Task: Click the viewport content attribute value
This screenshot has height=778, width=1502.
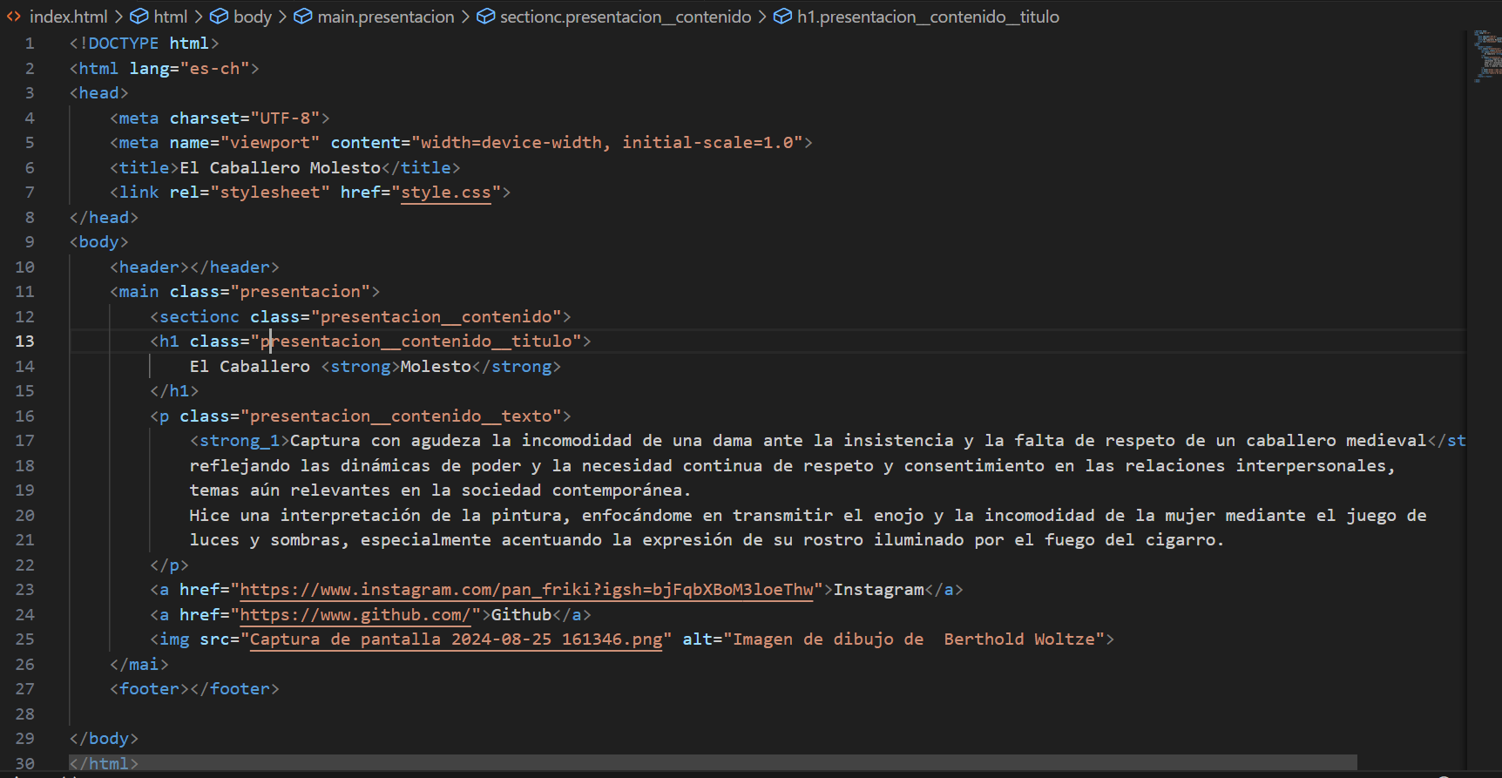Action: (x=606, y=143)
